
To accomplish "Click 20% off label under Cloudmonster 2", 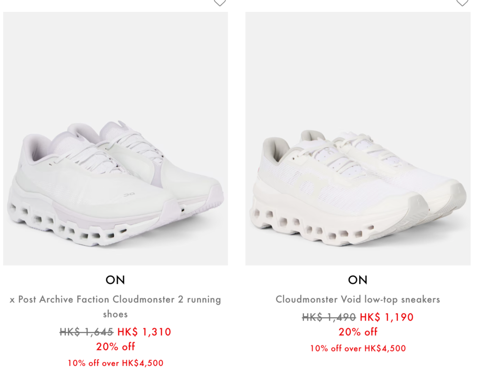I will (115, 347).
